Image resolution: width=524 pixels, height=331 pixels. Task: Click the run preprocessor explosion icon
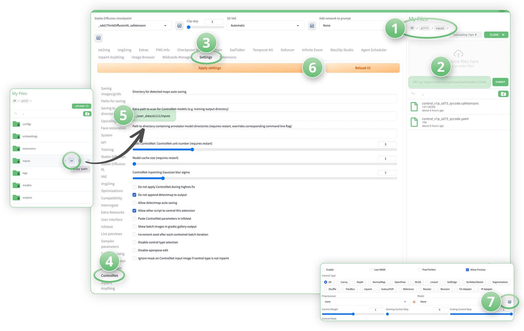tap(414, 302)
